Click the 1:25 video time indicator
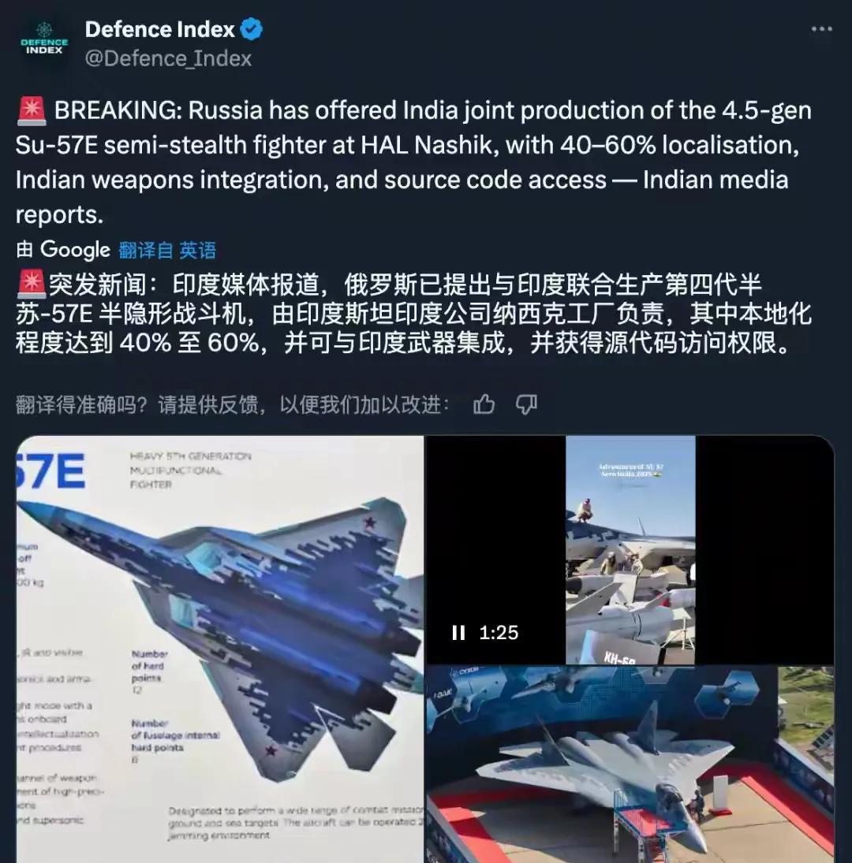This screenshot has height=863, width=852. click(499, 632)
